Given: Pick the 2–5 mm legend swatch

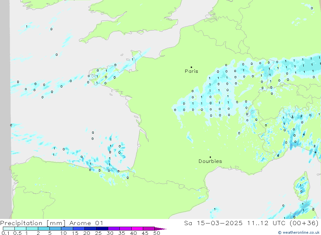Looking at the screenshot, I should click(44, 229).
